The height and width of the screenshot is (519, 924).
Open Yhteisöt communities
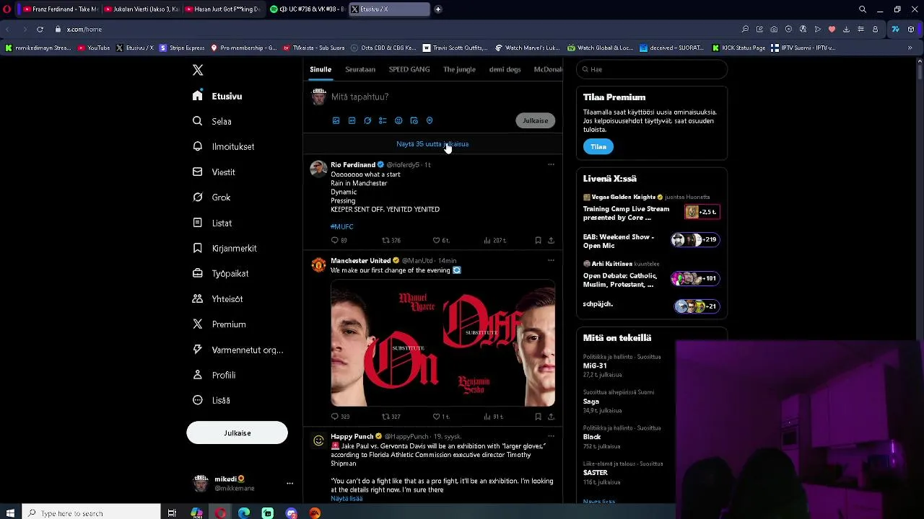[x=217, y=298]
